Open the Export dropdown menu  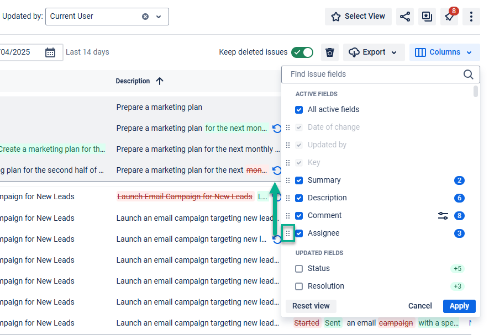374,52
